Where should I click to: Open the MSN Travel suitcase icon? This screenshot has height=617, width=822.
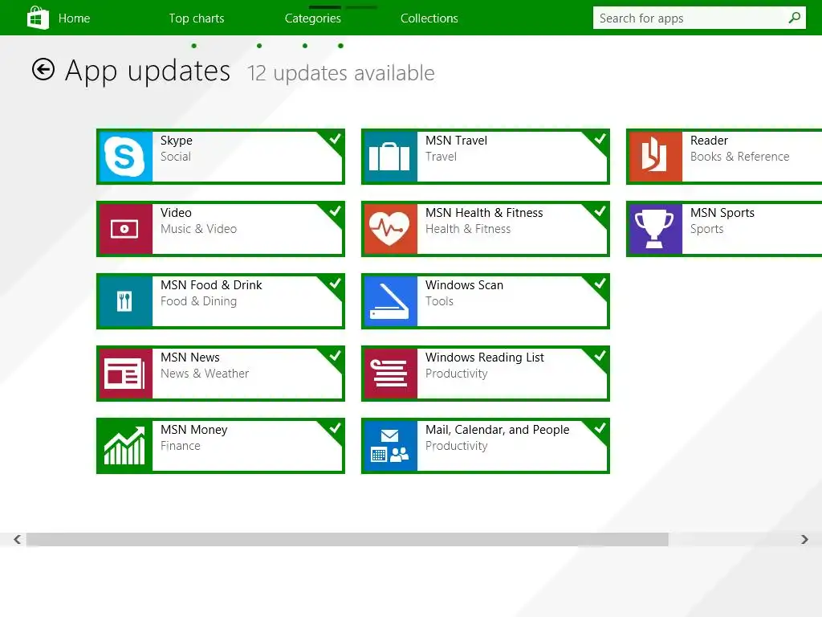pyautogui.click(x=389, y=157)
